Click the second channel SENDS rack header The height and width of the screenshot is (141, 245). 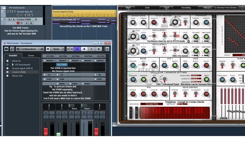(62, 84)
